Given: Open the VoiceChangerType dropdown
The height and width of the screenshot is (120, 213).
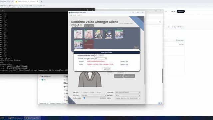Looking at the screenshot, I should coord(101,59).
